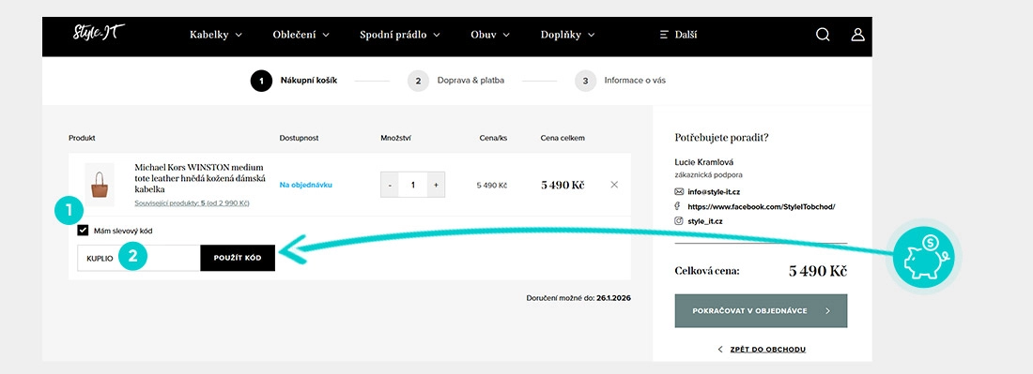Screen dimensions: 1033x374
Task: Click the email envelope icon for info@style-it.cz
Action: pyautogui.click(x=679, y=192)
